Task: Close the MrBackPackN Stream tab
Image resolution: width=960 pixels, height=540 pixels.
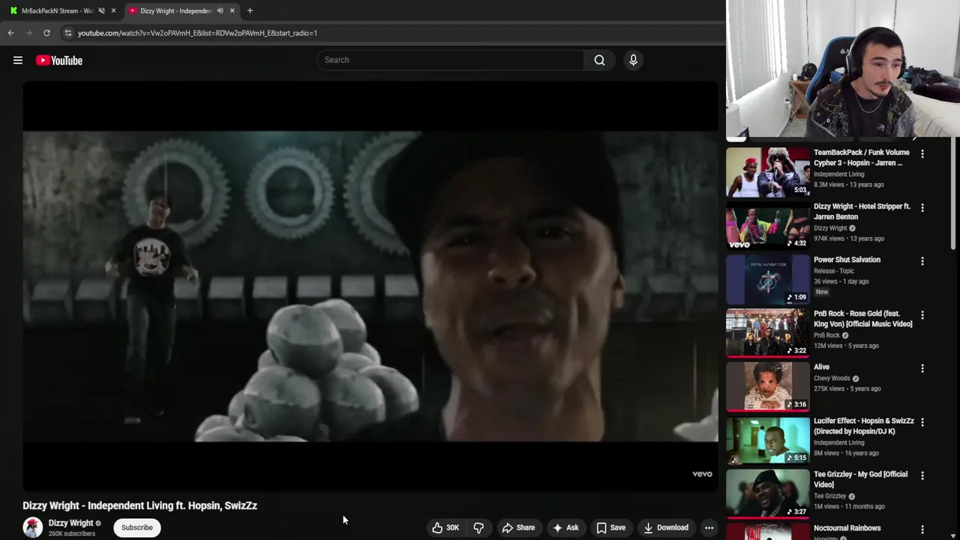Action: point(113,10)
